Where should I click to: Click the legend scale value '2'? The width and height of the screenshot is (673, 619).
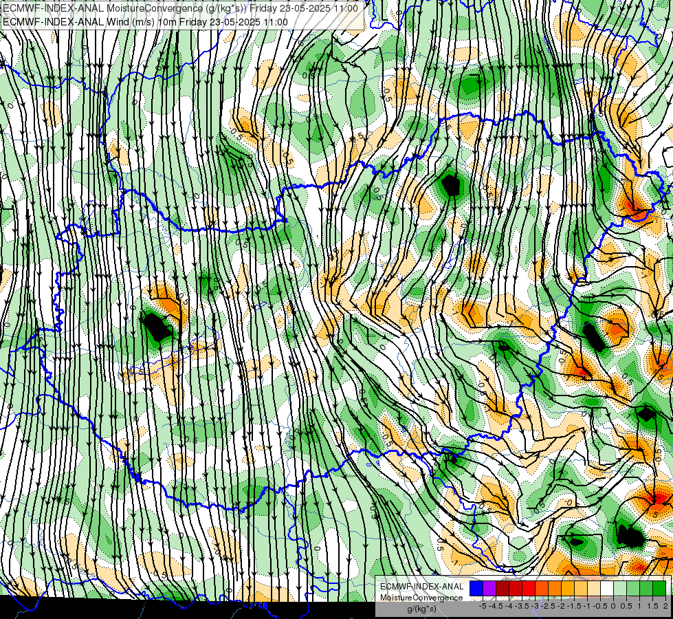click(x=665, y=606)
